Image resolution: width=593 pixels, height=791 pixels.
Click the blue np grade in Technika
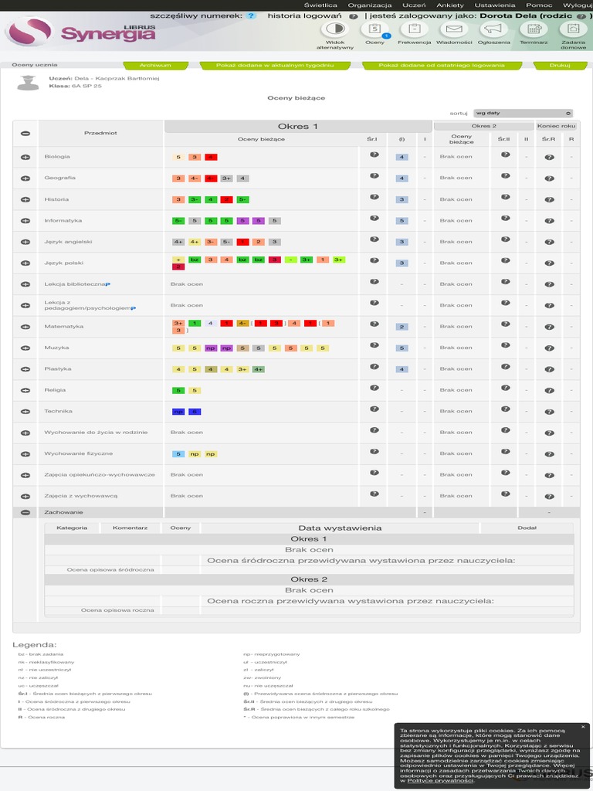tap(178, 412)
